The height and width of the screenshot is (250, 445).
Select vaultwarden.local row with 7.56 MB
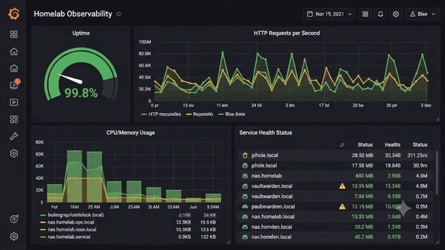coord(336,196)
